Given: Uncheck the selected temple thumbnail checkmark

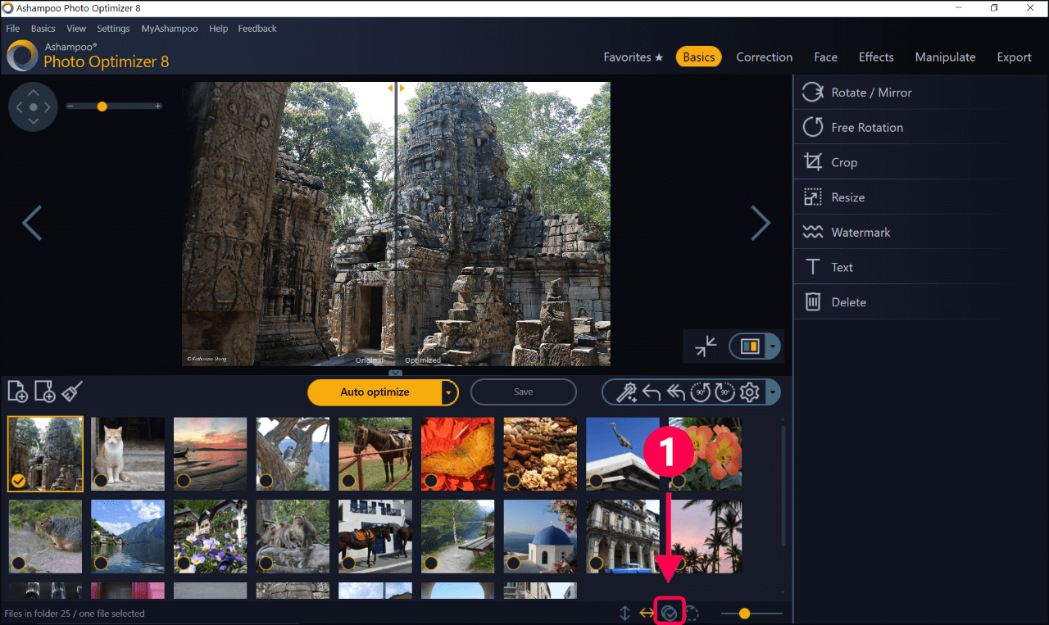Looking at the screenshot, I should click(x=18, y=481).
